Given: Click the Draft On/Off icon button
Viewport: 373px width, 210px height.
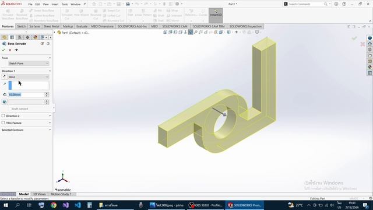Looking at the screenshot, I should 4,102.
